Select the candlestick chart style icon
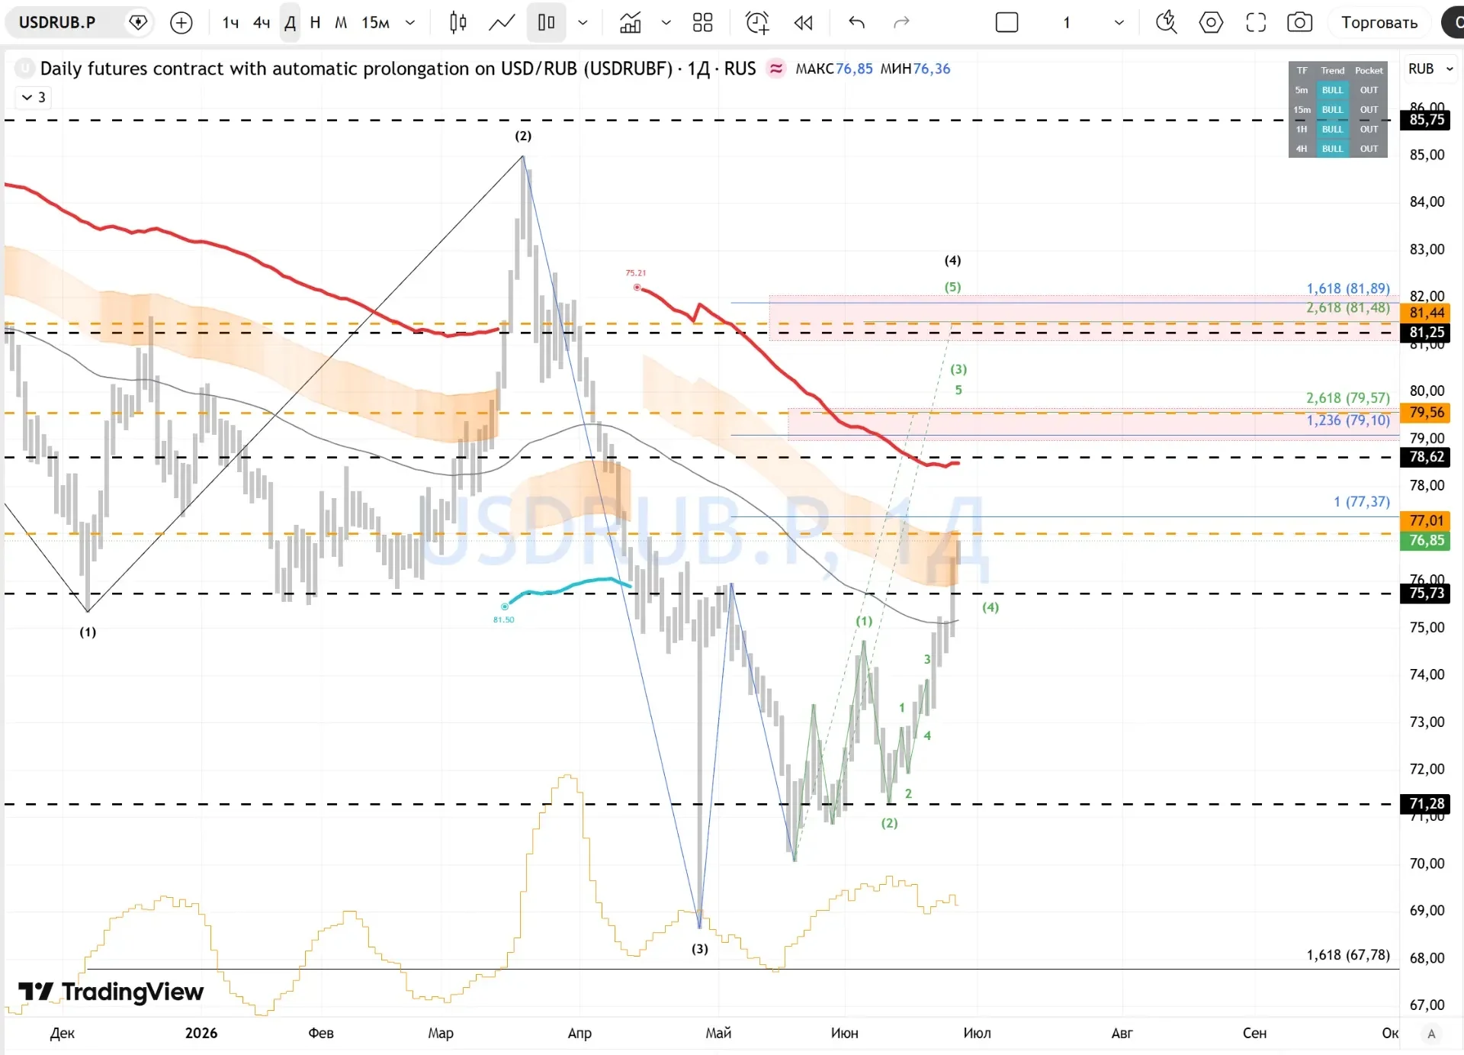The width and height of the screenshot is (1464, 1055). (x=457, y=23)
